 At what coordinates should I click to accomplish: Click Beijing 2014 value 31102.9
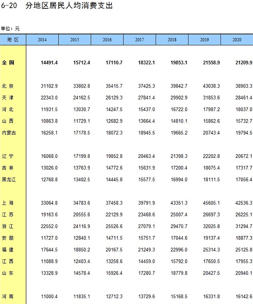tap(49, 86)
